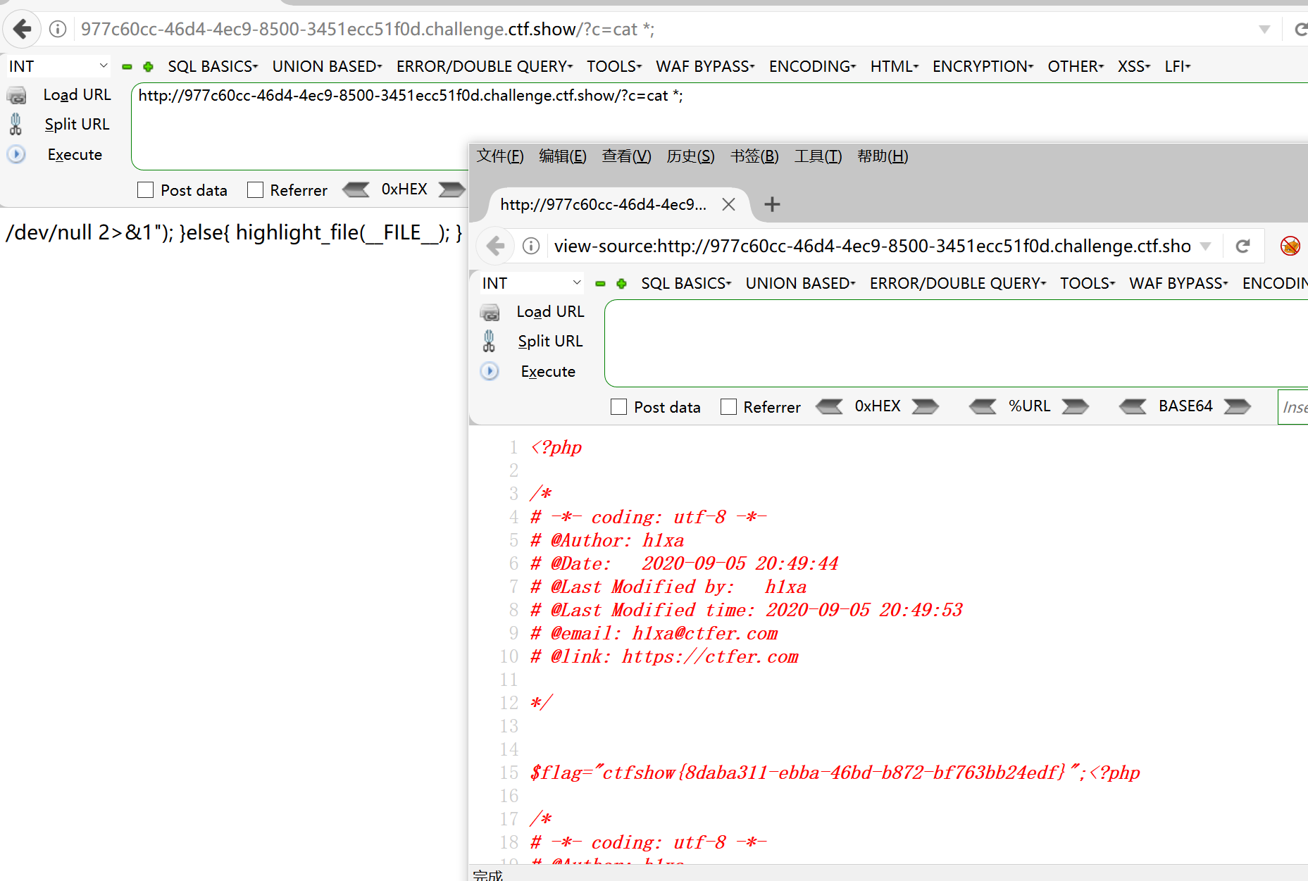Screen dimensions: 1308x881
Task: Open 书签(B) menu
Action: pyautogui.click(x=754, y=156)
